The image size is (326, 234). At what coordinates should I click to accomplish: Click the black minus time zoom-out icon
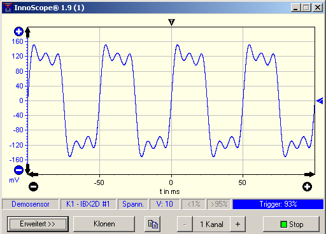pos(33,186)
